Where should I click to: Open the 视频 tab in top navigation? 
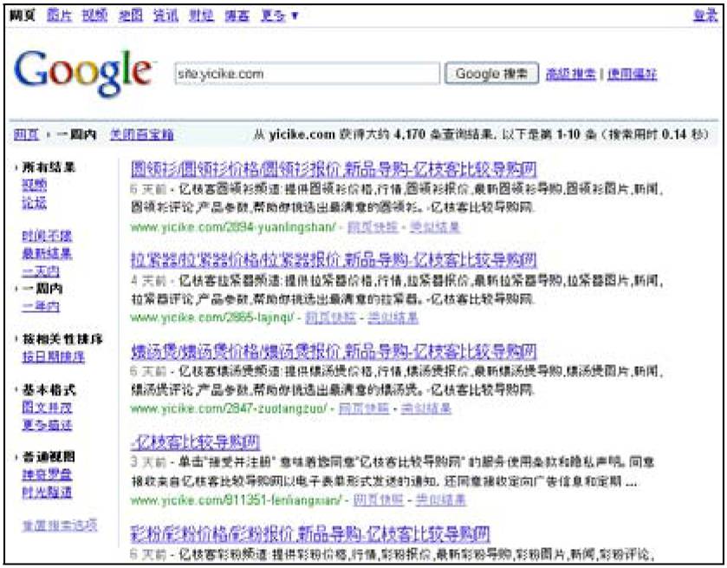point(94,16)
